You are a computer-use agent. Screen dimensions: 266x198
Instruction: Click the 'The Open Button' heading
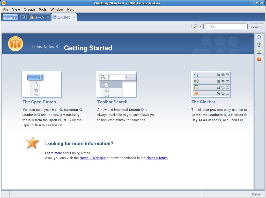click(39, 102)
